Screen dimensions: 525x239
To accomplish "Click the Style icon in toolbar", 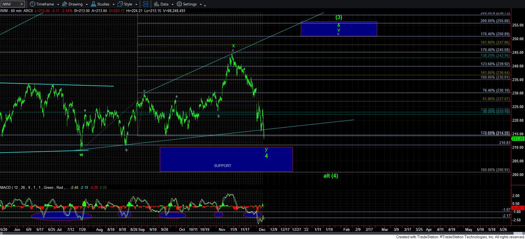I will pos(120,4).
